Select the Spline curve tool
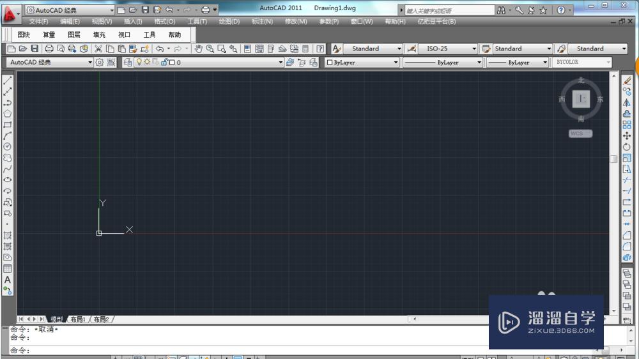639x359 pixels. tap(7, 169)
